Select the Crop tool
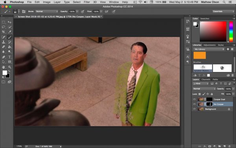236x148 pixels. click(x=4, y=32)
